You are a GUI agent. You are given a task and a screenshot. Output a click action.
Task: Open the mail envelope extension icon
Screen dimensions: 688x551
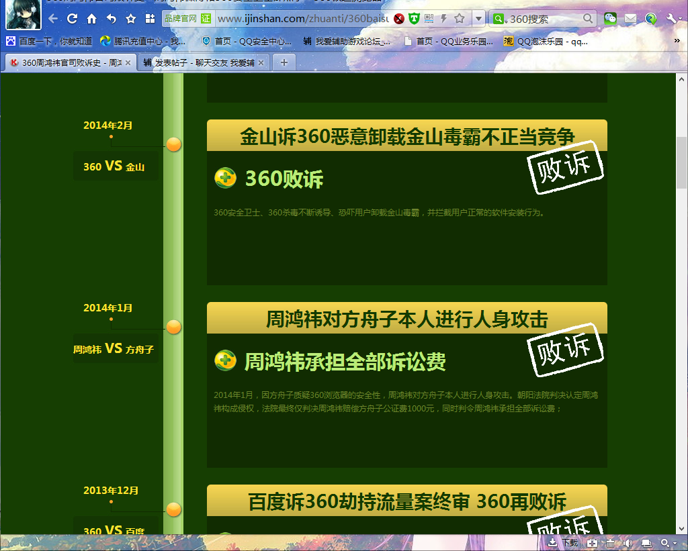pyautogui.click(x=630, y=18)
